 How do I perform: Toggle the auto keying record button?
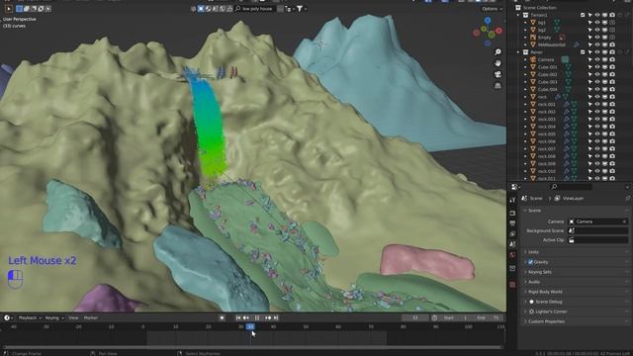pyautogui.click(x=222, y=318)
